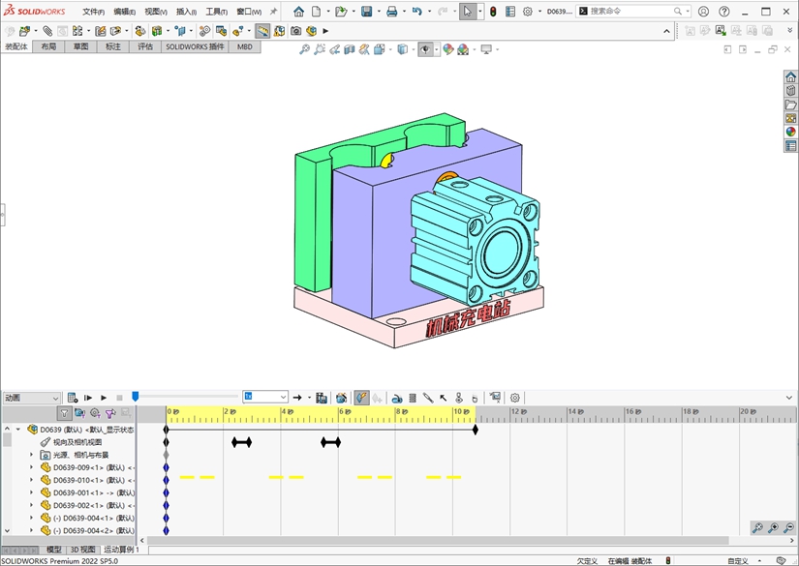Click the animation time slider handle
Screen dimensions: 799x566
pyautogui.click(x=136, y=397)
